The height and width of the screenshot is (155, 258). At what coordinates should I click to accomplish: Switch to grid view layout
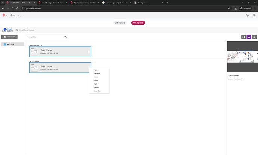tap(243, 37)
